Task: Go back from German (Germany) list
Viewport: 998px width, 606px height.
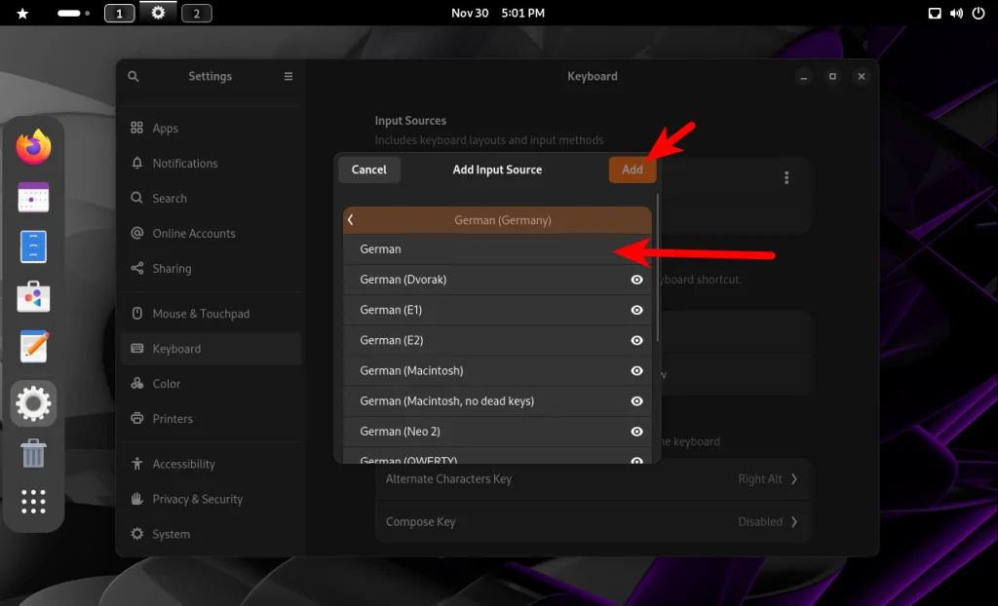Action: coord(351,219)
